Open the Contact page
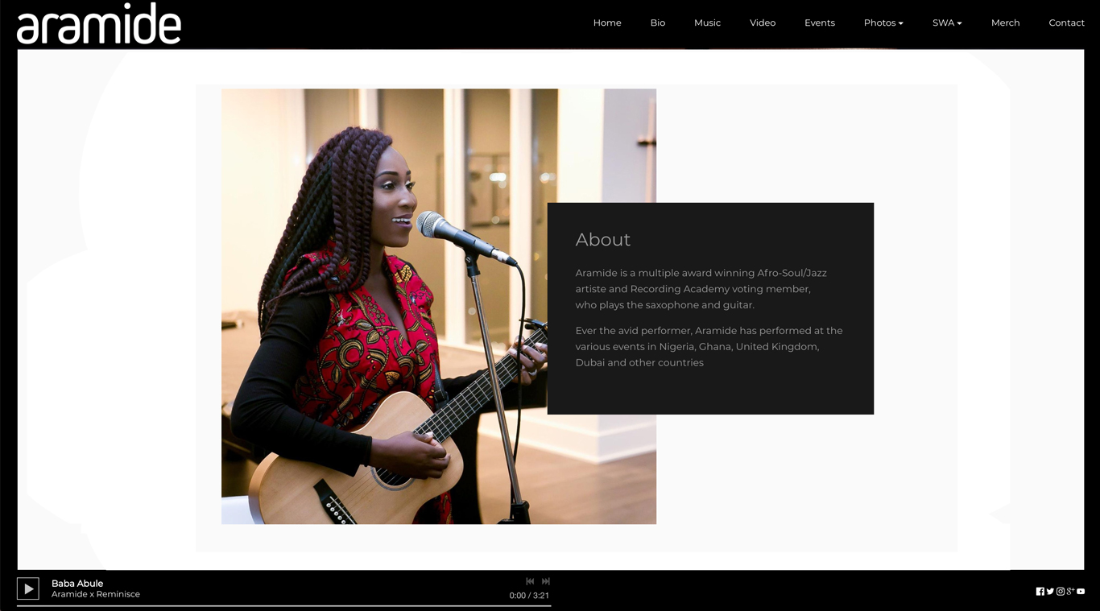 coord(1066,23)
